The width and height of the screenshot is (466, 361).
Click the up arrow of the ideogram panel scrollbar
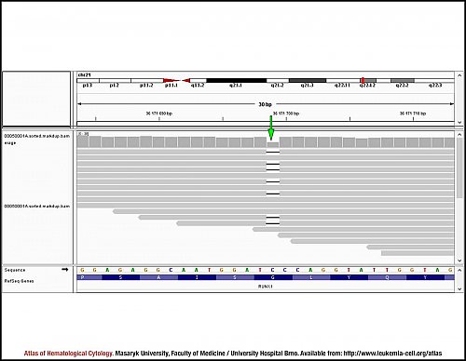click(459, 75)
